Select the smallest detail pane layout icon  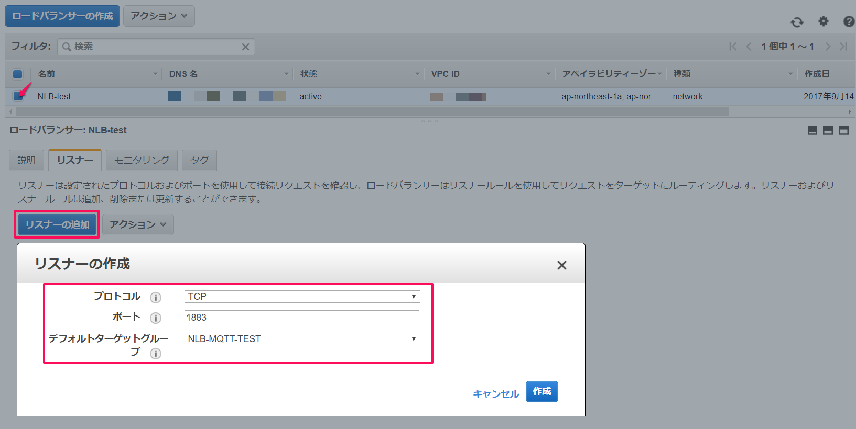click(812, 130)
